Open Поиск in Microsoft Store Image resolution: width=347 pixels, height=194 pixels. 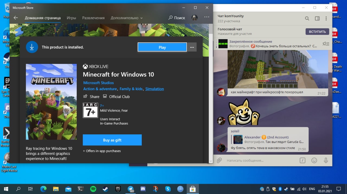coord(177,18)
